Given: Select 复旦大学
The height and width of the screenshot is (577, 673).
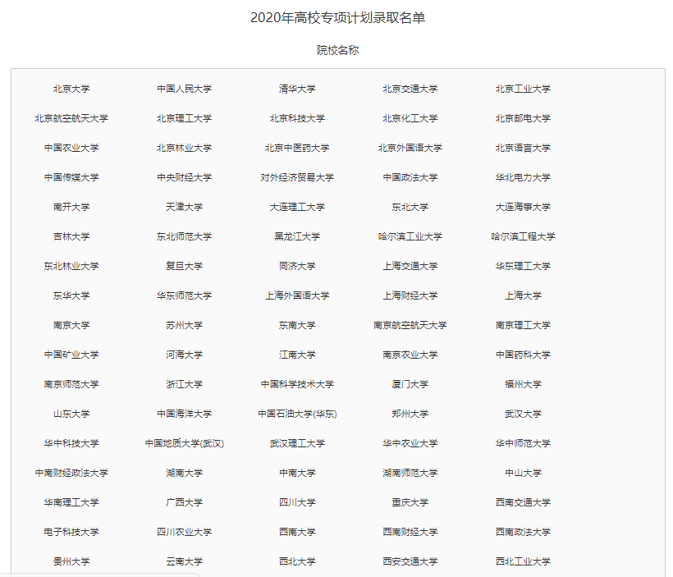Looking at the screenshot, I should 184,266.
